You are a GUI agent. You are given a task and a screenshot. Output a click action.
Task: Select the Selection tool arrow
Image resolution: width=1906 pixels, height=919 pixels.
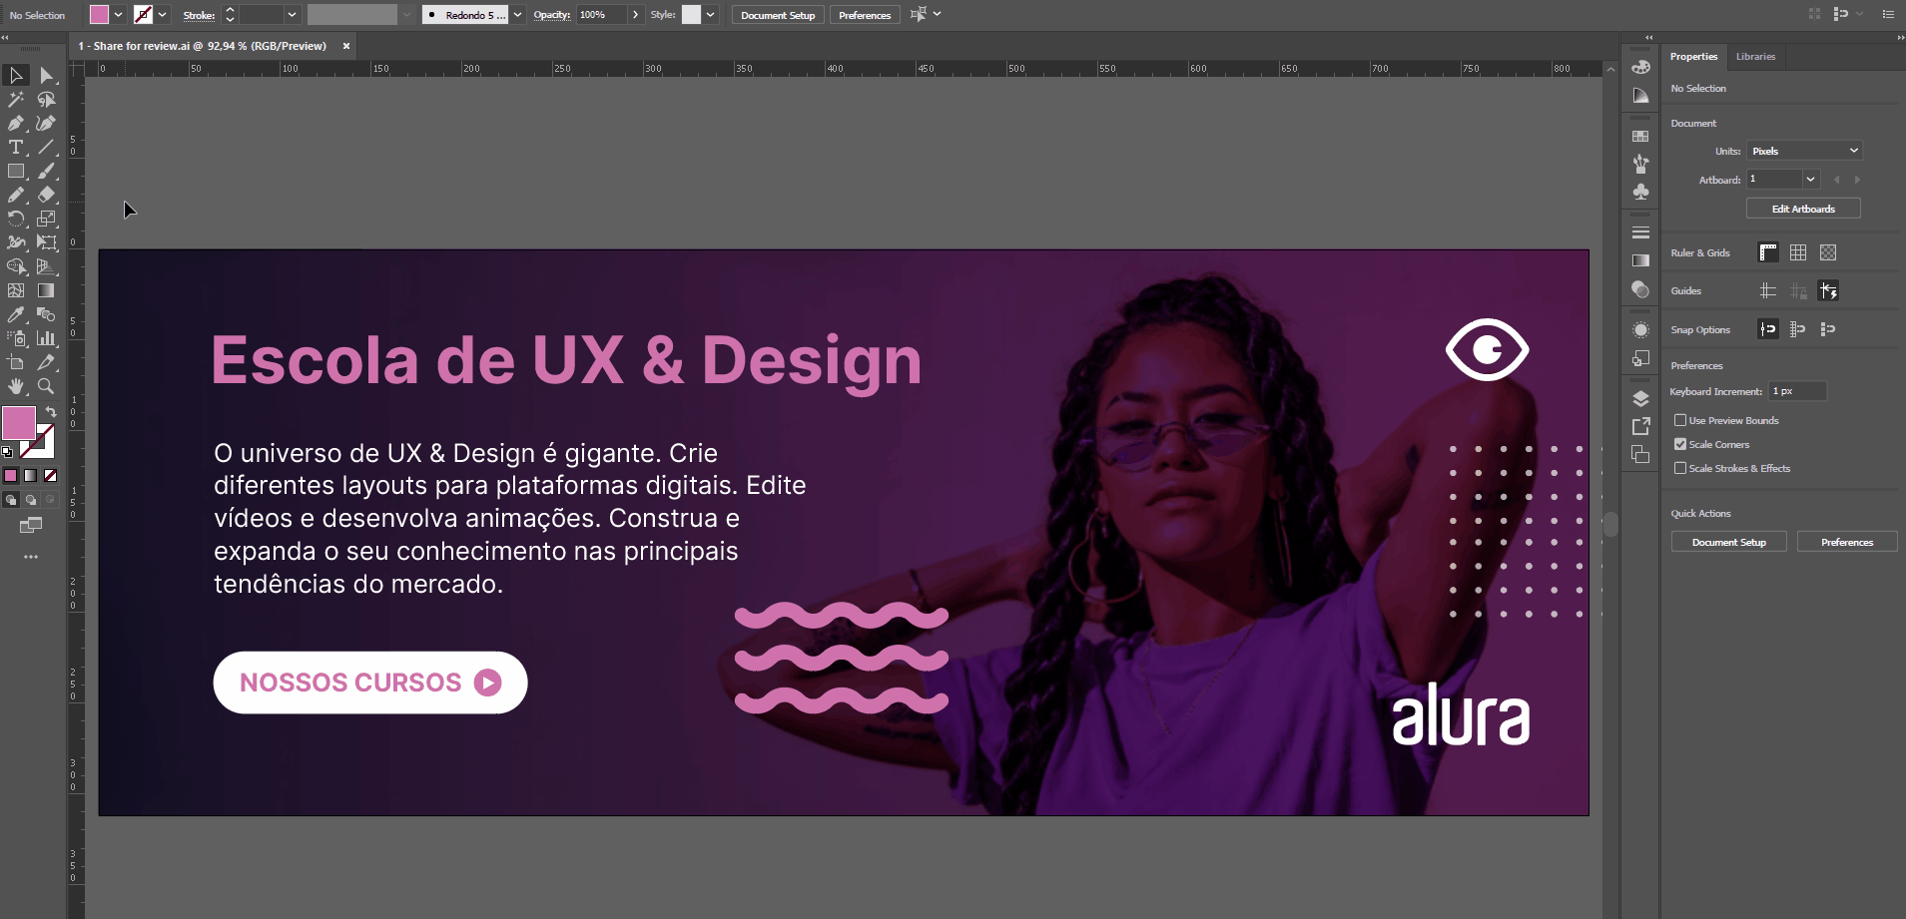point(16,75)
